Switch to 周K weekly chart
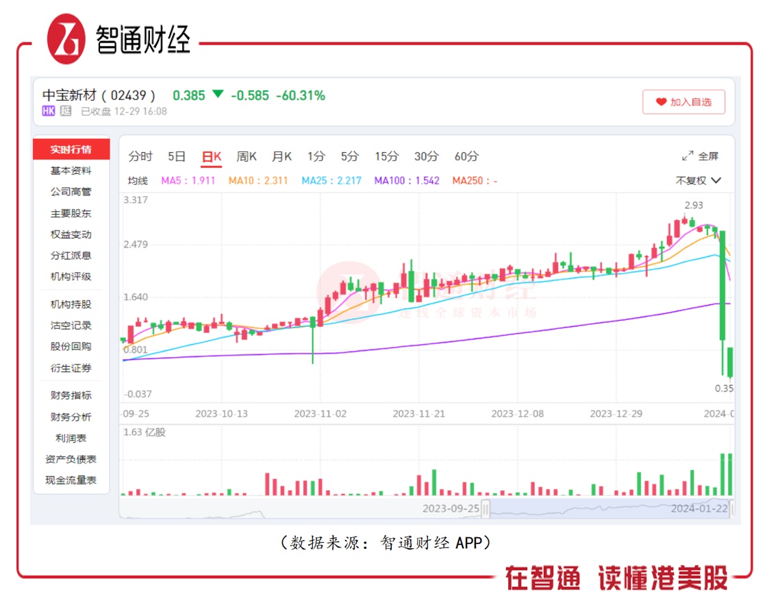 coord(247,156)
